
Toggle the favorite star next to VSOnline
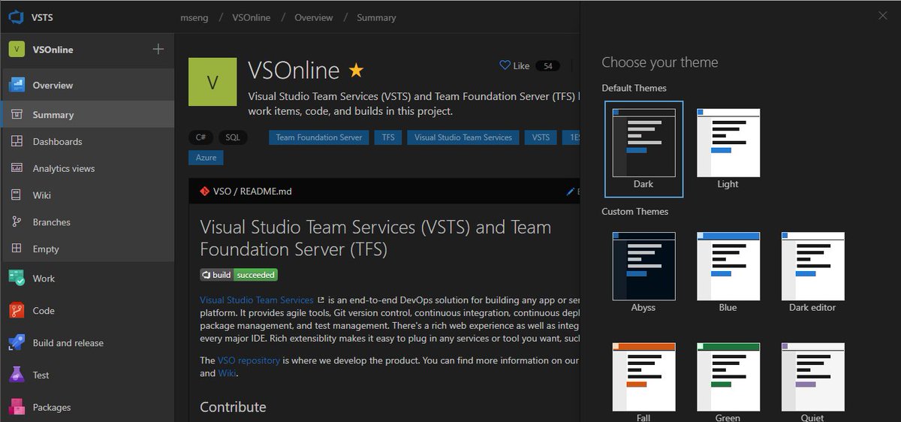356,71
